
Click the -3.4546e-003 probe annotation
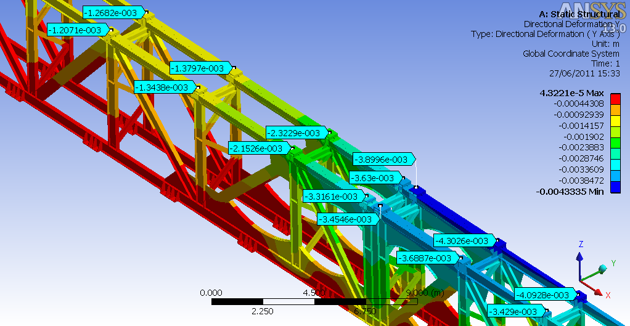pyautogui.click(x=347, y=219)
